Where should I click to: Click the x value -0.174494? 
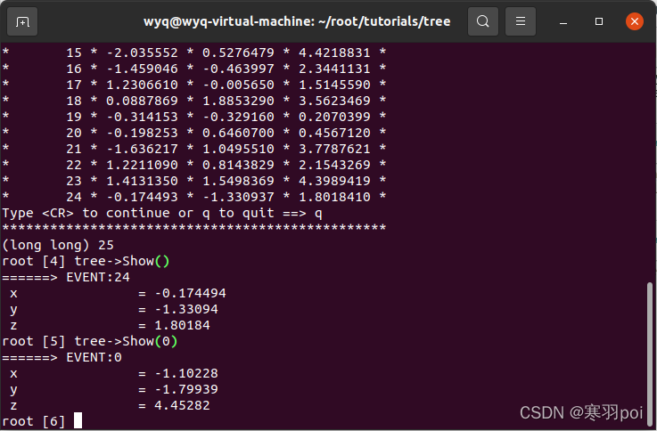190,293
